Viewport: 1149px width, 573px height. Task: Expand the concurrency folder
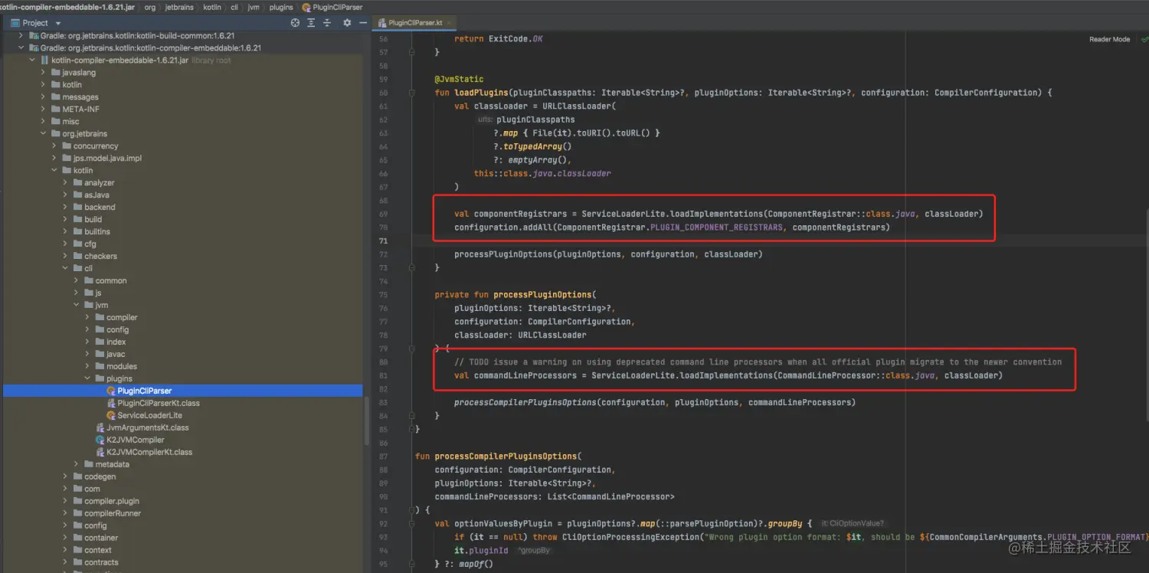(x=54, y=146)
